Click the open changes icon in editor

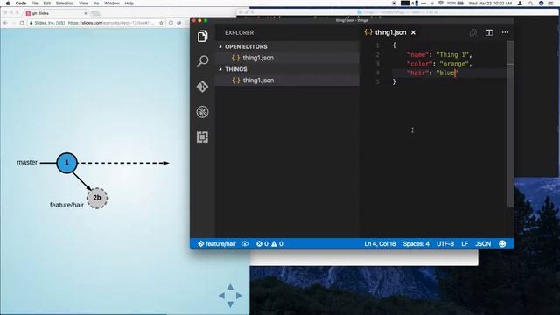[x=472, y=32]
